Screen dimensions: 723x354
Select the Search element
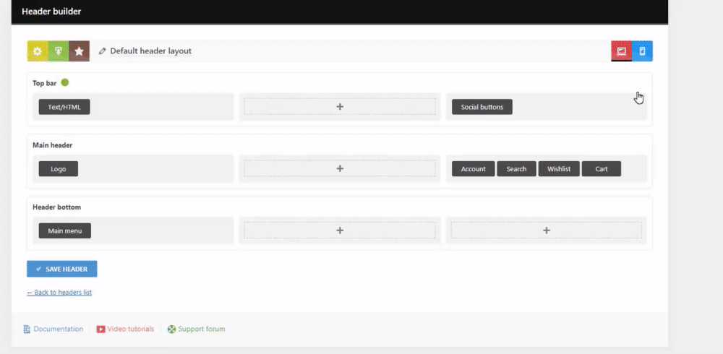516,169
